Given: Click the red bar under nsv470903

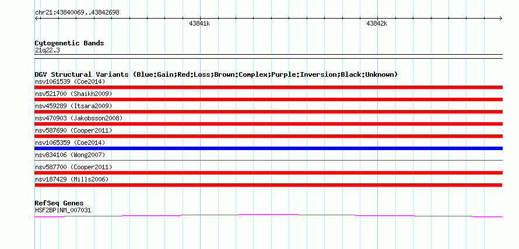Looking at the screenshot, I should 268,124.
